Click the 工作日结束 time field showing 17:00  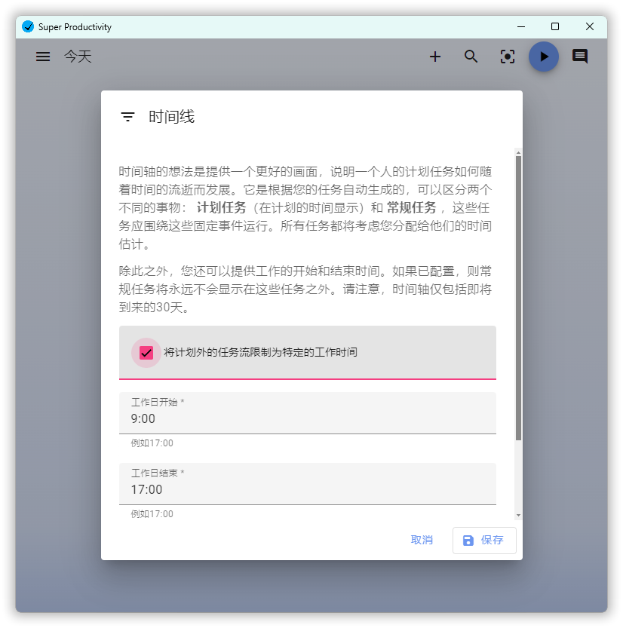click(302, 489)
